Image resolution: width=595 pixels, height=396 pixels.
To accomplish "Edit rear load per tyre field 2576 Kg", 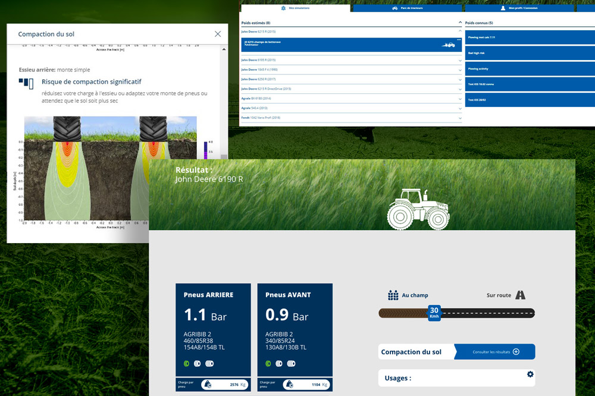I will coord(225,385).
